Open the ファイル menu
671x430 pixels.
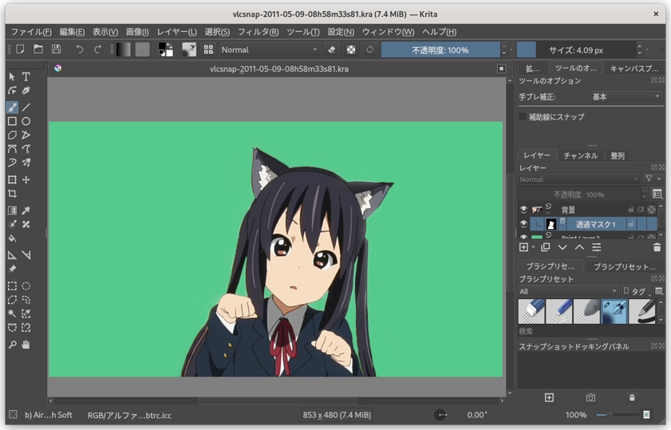[31, 32]
